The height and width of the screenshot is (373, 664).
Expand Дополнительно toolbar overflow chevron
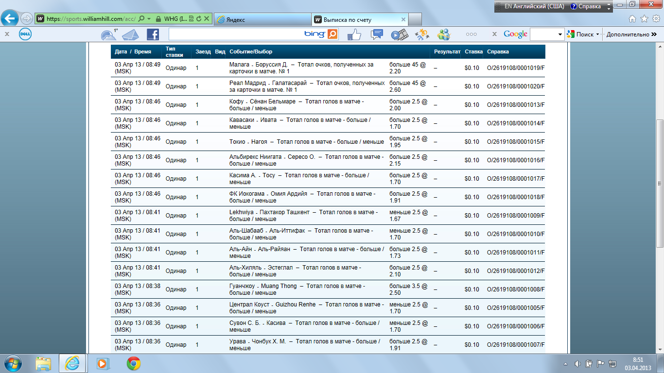coord(654,34)
